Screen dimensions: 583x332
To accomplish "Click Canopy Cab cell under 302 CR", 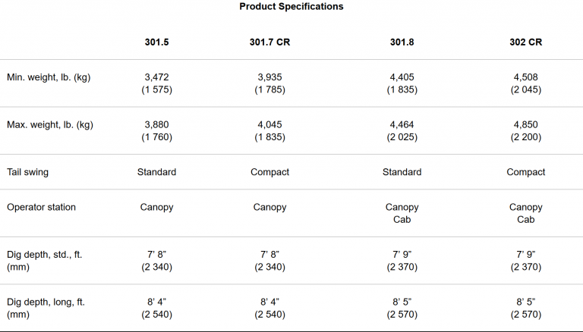I will click(x=526, y=213).
